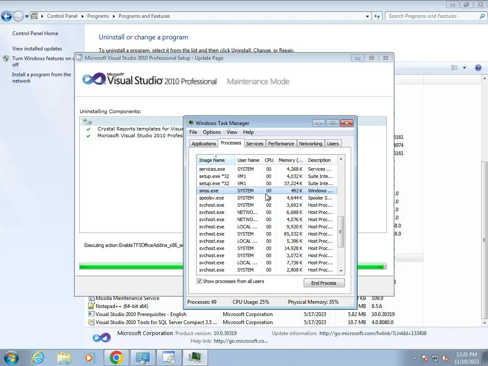488x366 pixels.
Task: Select the smss.exe process row
Action: pyautogui.click(x=267, y=191)
